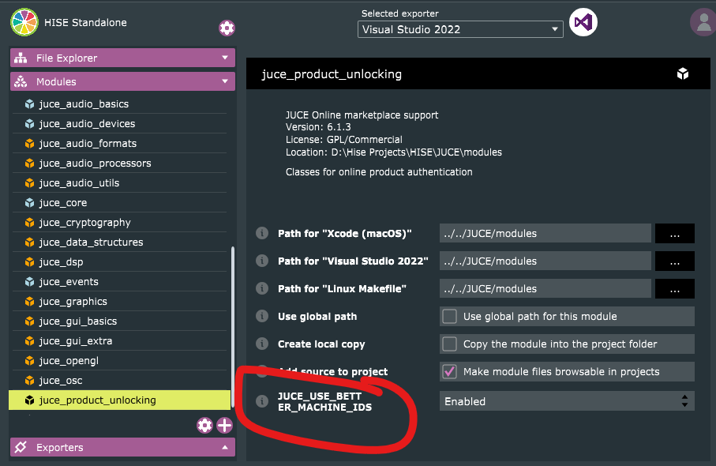Select juce_gui_extra module
This screenshot has height=466, width=716.
tap(120, 341)
